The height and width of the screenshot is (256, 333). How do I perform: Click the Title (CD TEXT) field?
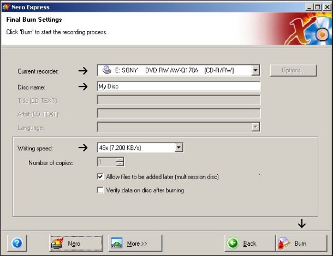coord(179,100)
